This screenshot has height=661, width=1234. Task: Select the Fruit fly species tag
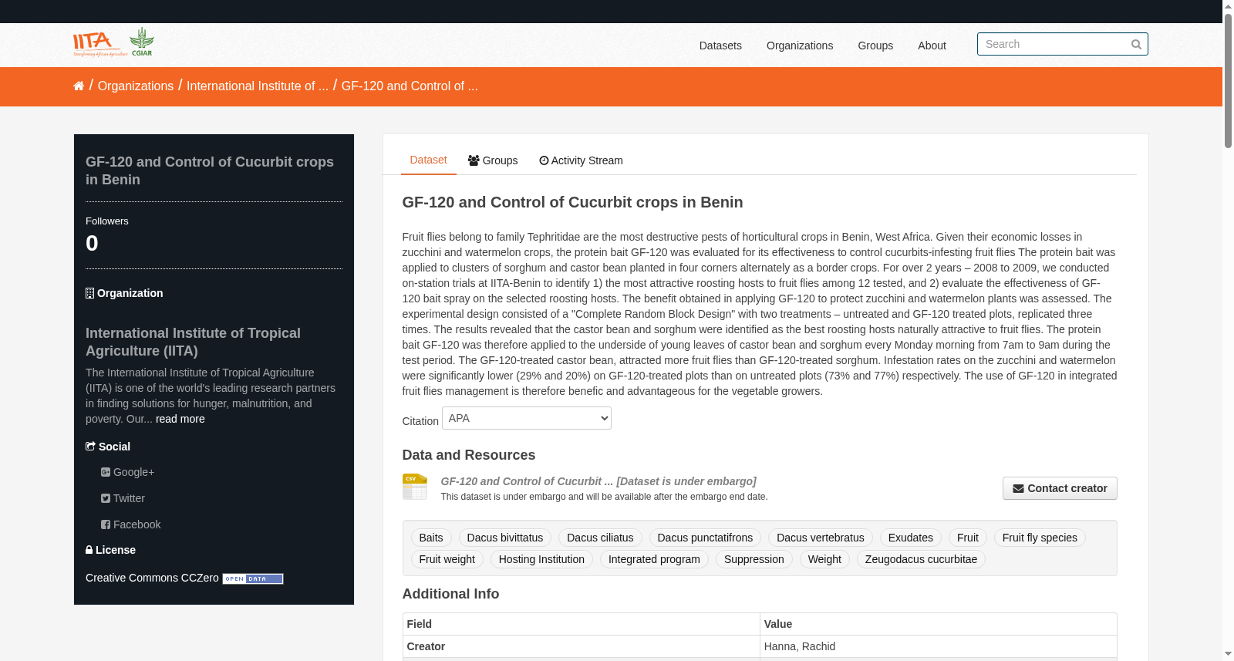coord(1040,538)
